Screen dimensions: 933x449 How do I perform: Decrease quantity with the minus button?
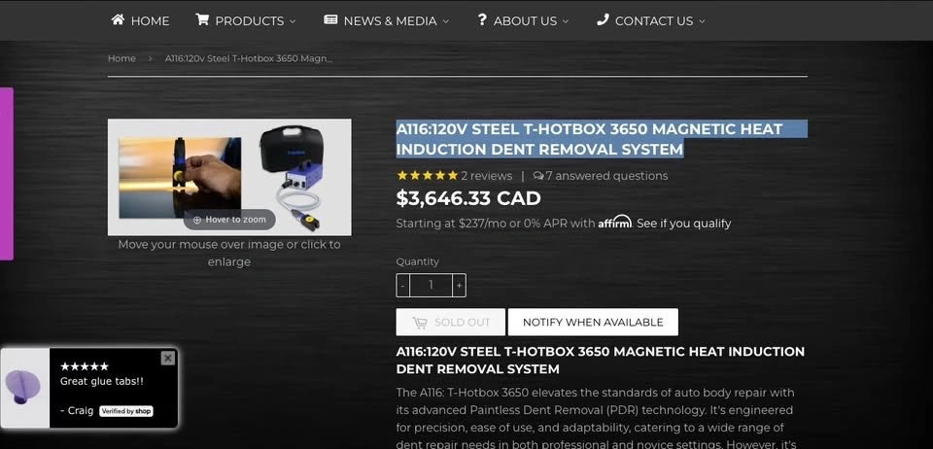tap(402, 286)
